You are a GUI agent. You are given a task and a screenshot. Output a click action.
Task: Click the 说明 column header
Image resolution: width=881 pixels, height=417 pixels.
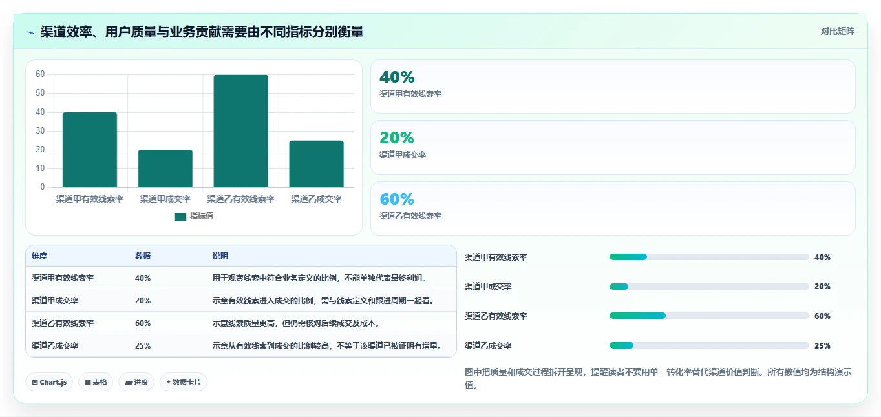tap(220, 256)
